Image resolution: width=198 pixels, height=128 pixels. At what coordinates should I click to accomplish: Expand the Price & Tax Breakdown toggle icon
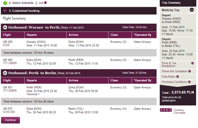click(193, 63)
